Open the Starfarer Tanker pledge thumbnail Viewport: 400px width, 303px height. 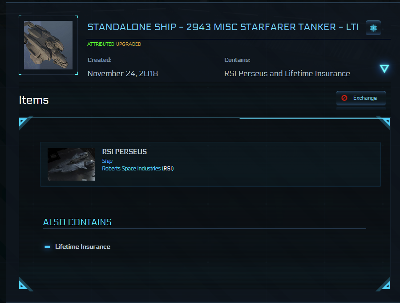(48, 45)
